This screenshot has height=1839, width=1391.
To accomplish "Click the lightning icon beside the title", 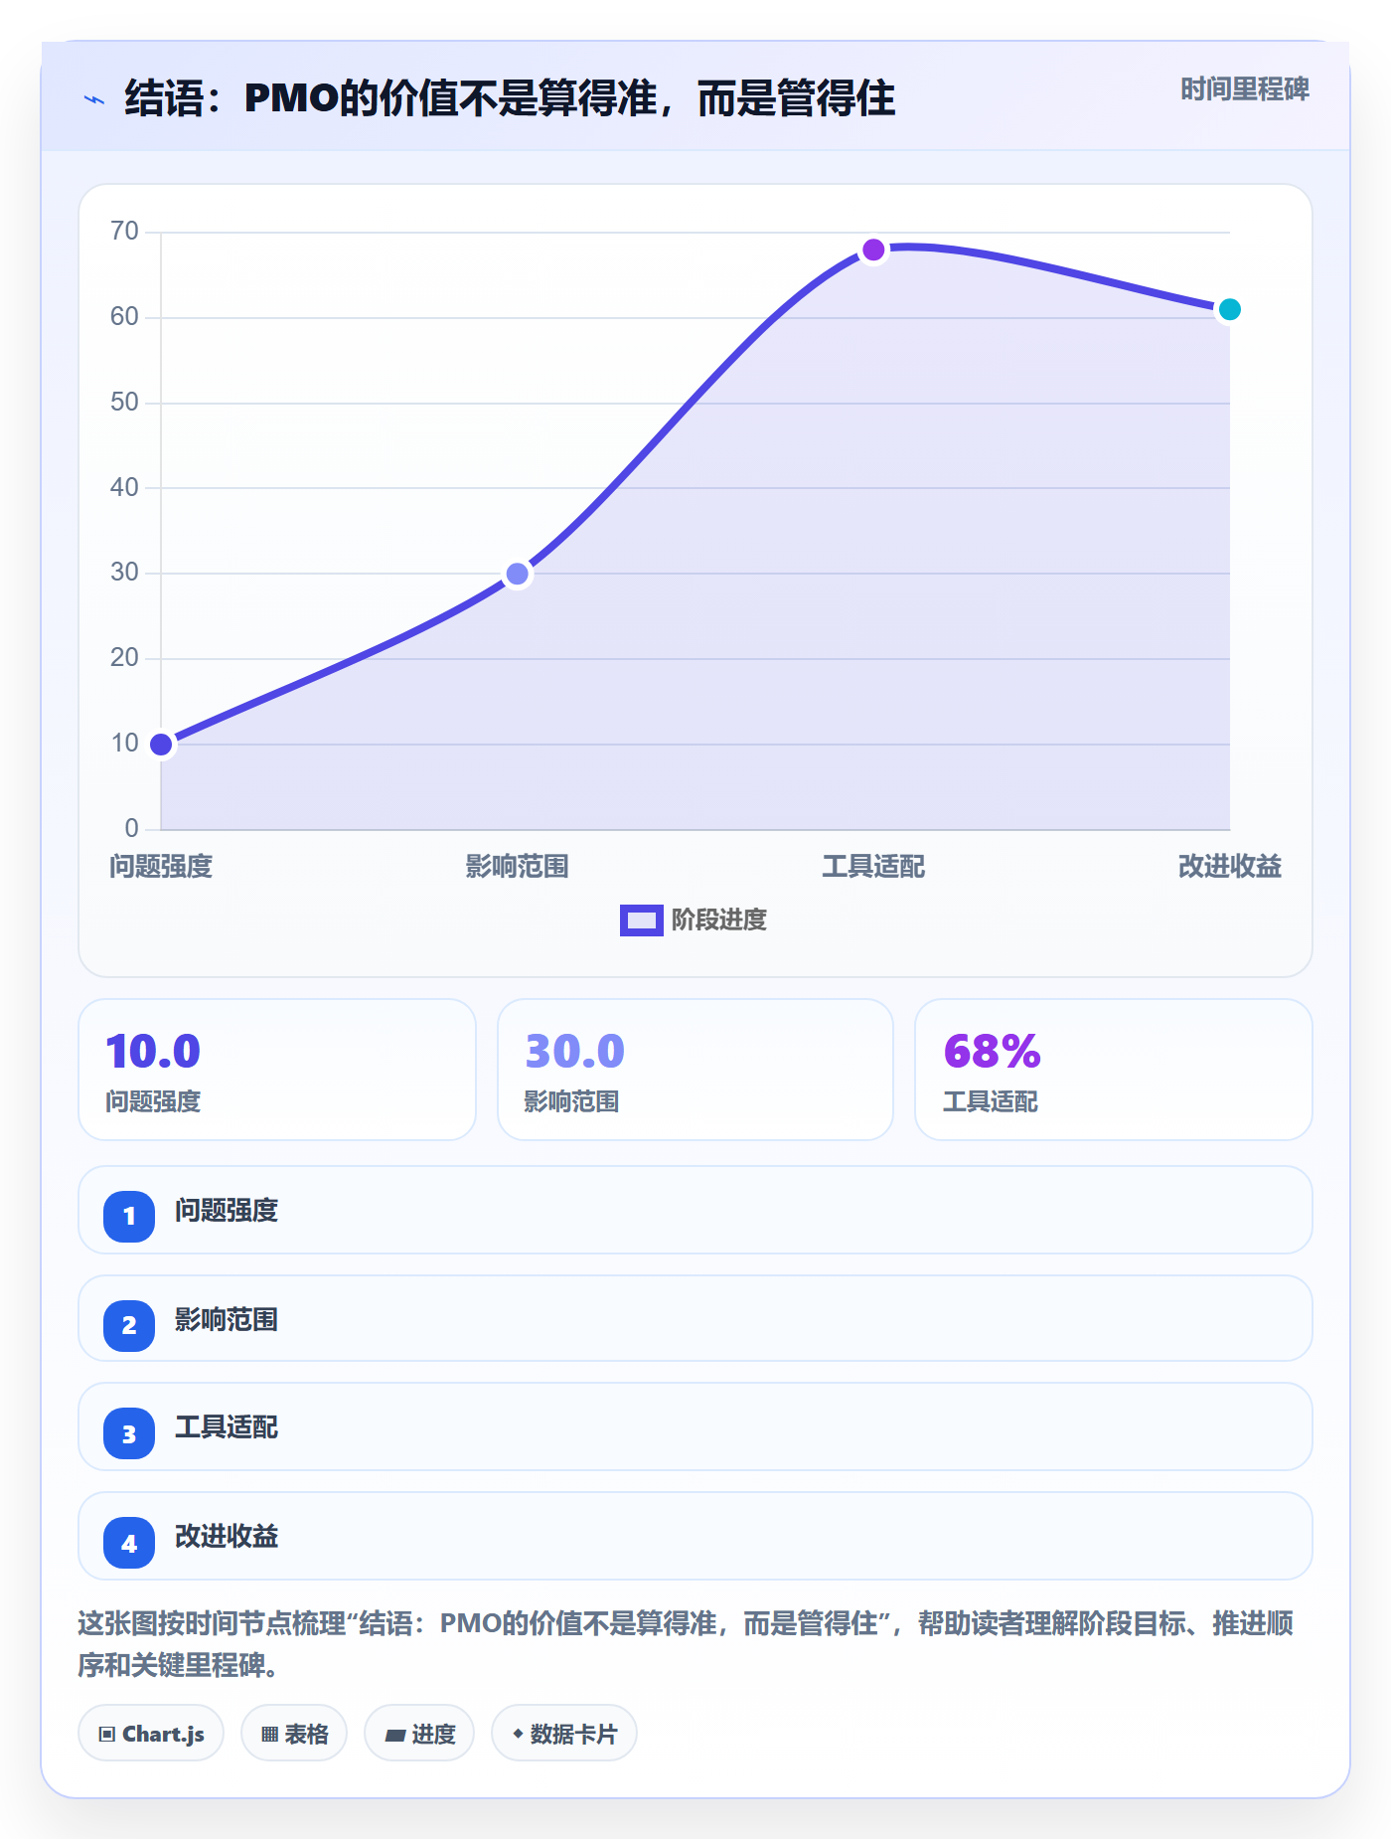I will (x=93, y=99).
